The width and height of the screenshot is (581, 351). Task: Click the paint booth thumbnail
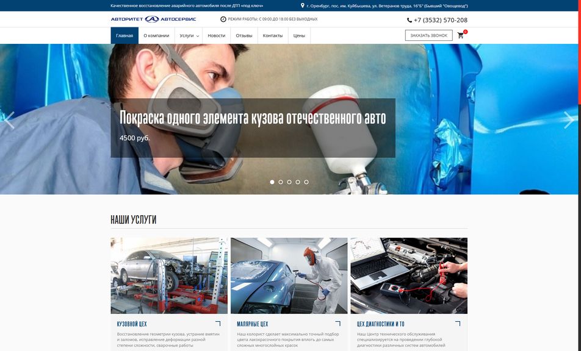click(289, 275)
